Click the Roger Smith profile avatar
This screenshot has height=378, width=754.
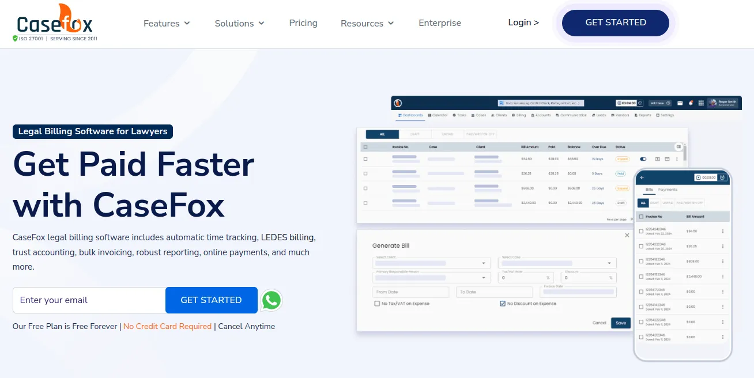point(713,103)
